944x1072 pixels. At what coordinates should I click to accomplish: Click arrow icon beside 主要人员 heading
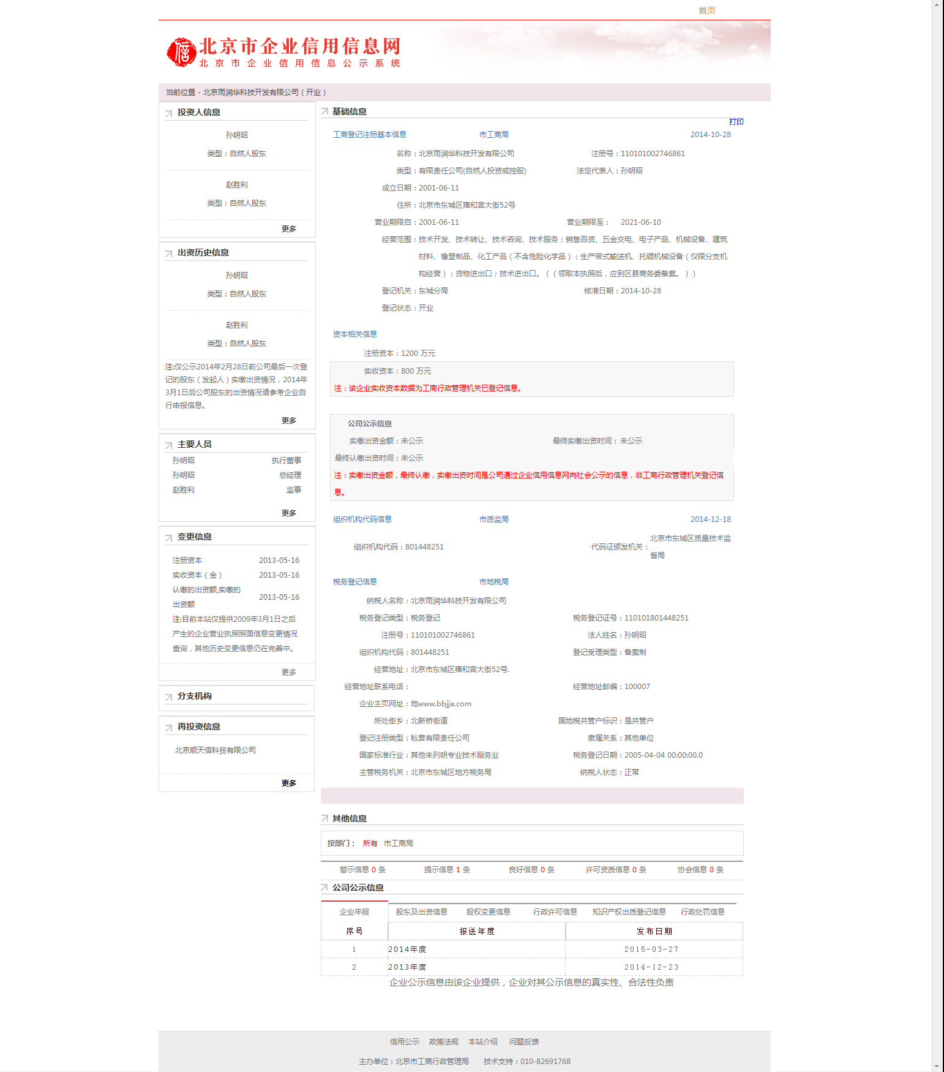coord(168,445)
